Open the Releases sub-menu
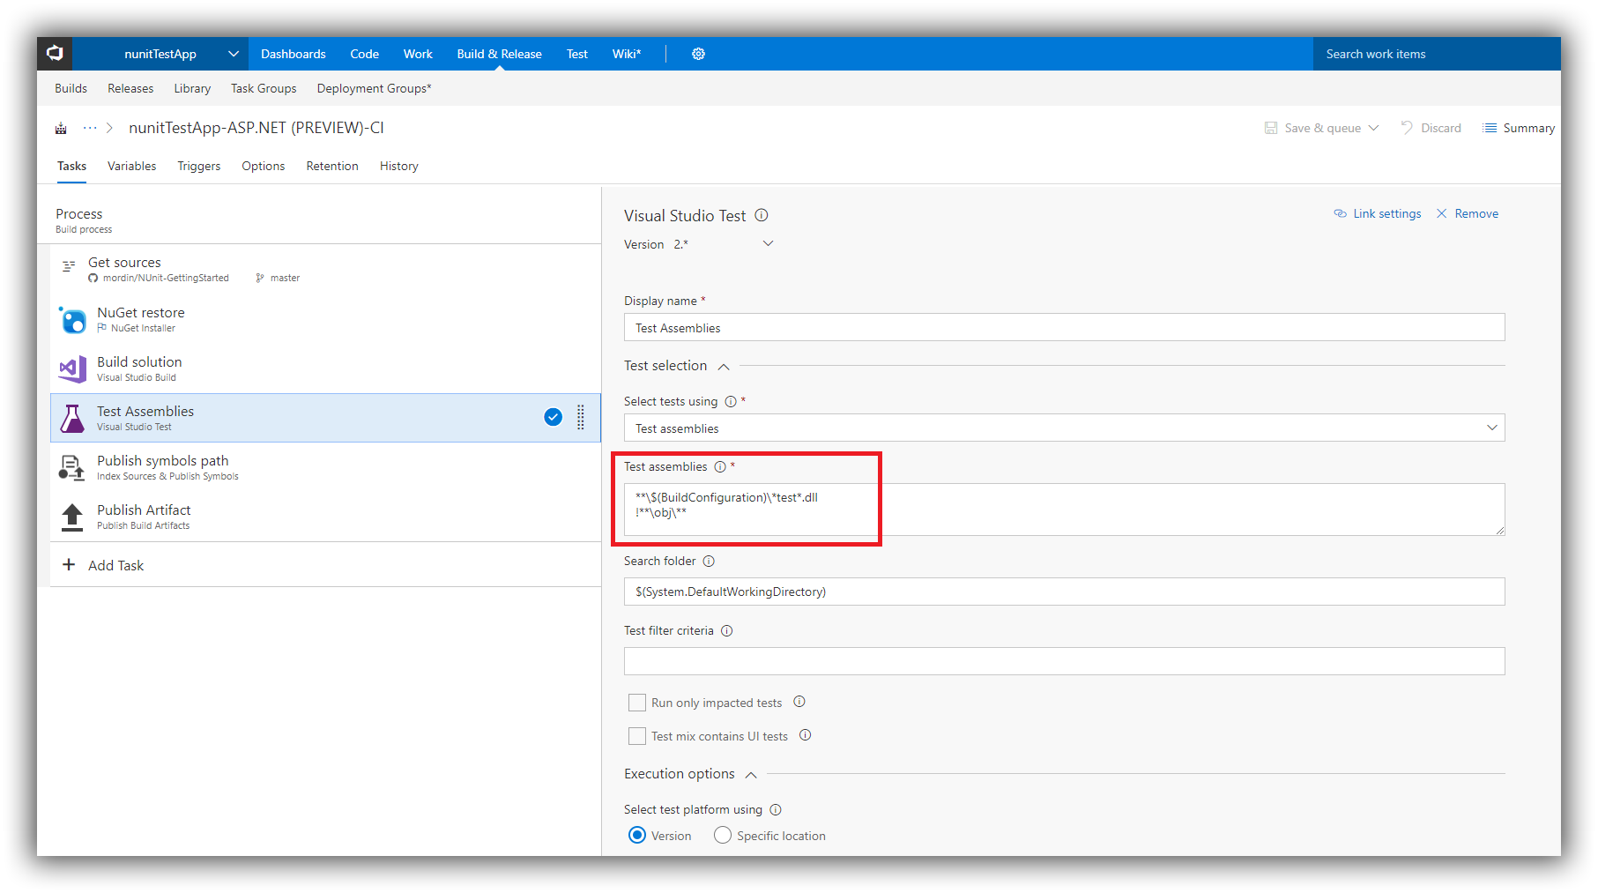The image size is (1598, 893). coord(130,88)
